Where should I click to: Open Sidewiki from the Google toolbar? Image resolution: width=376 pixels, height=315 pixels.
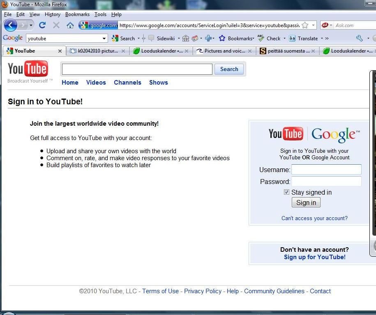tap(161, 38)
